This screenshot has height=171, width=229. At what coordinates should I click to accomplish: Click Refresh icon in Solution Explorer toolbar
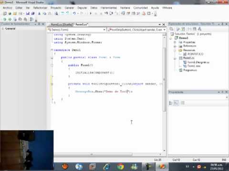pos(183,29)
